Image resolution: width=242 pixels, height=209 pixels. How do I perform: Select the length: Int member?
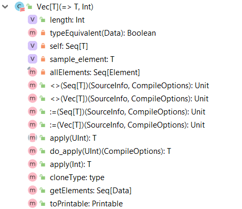coord(67,20)
